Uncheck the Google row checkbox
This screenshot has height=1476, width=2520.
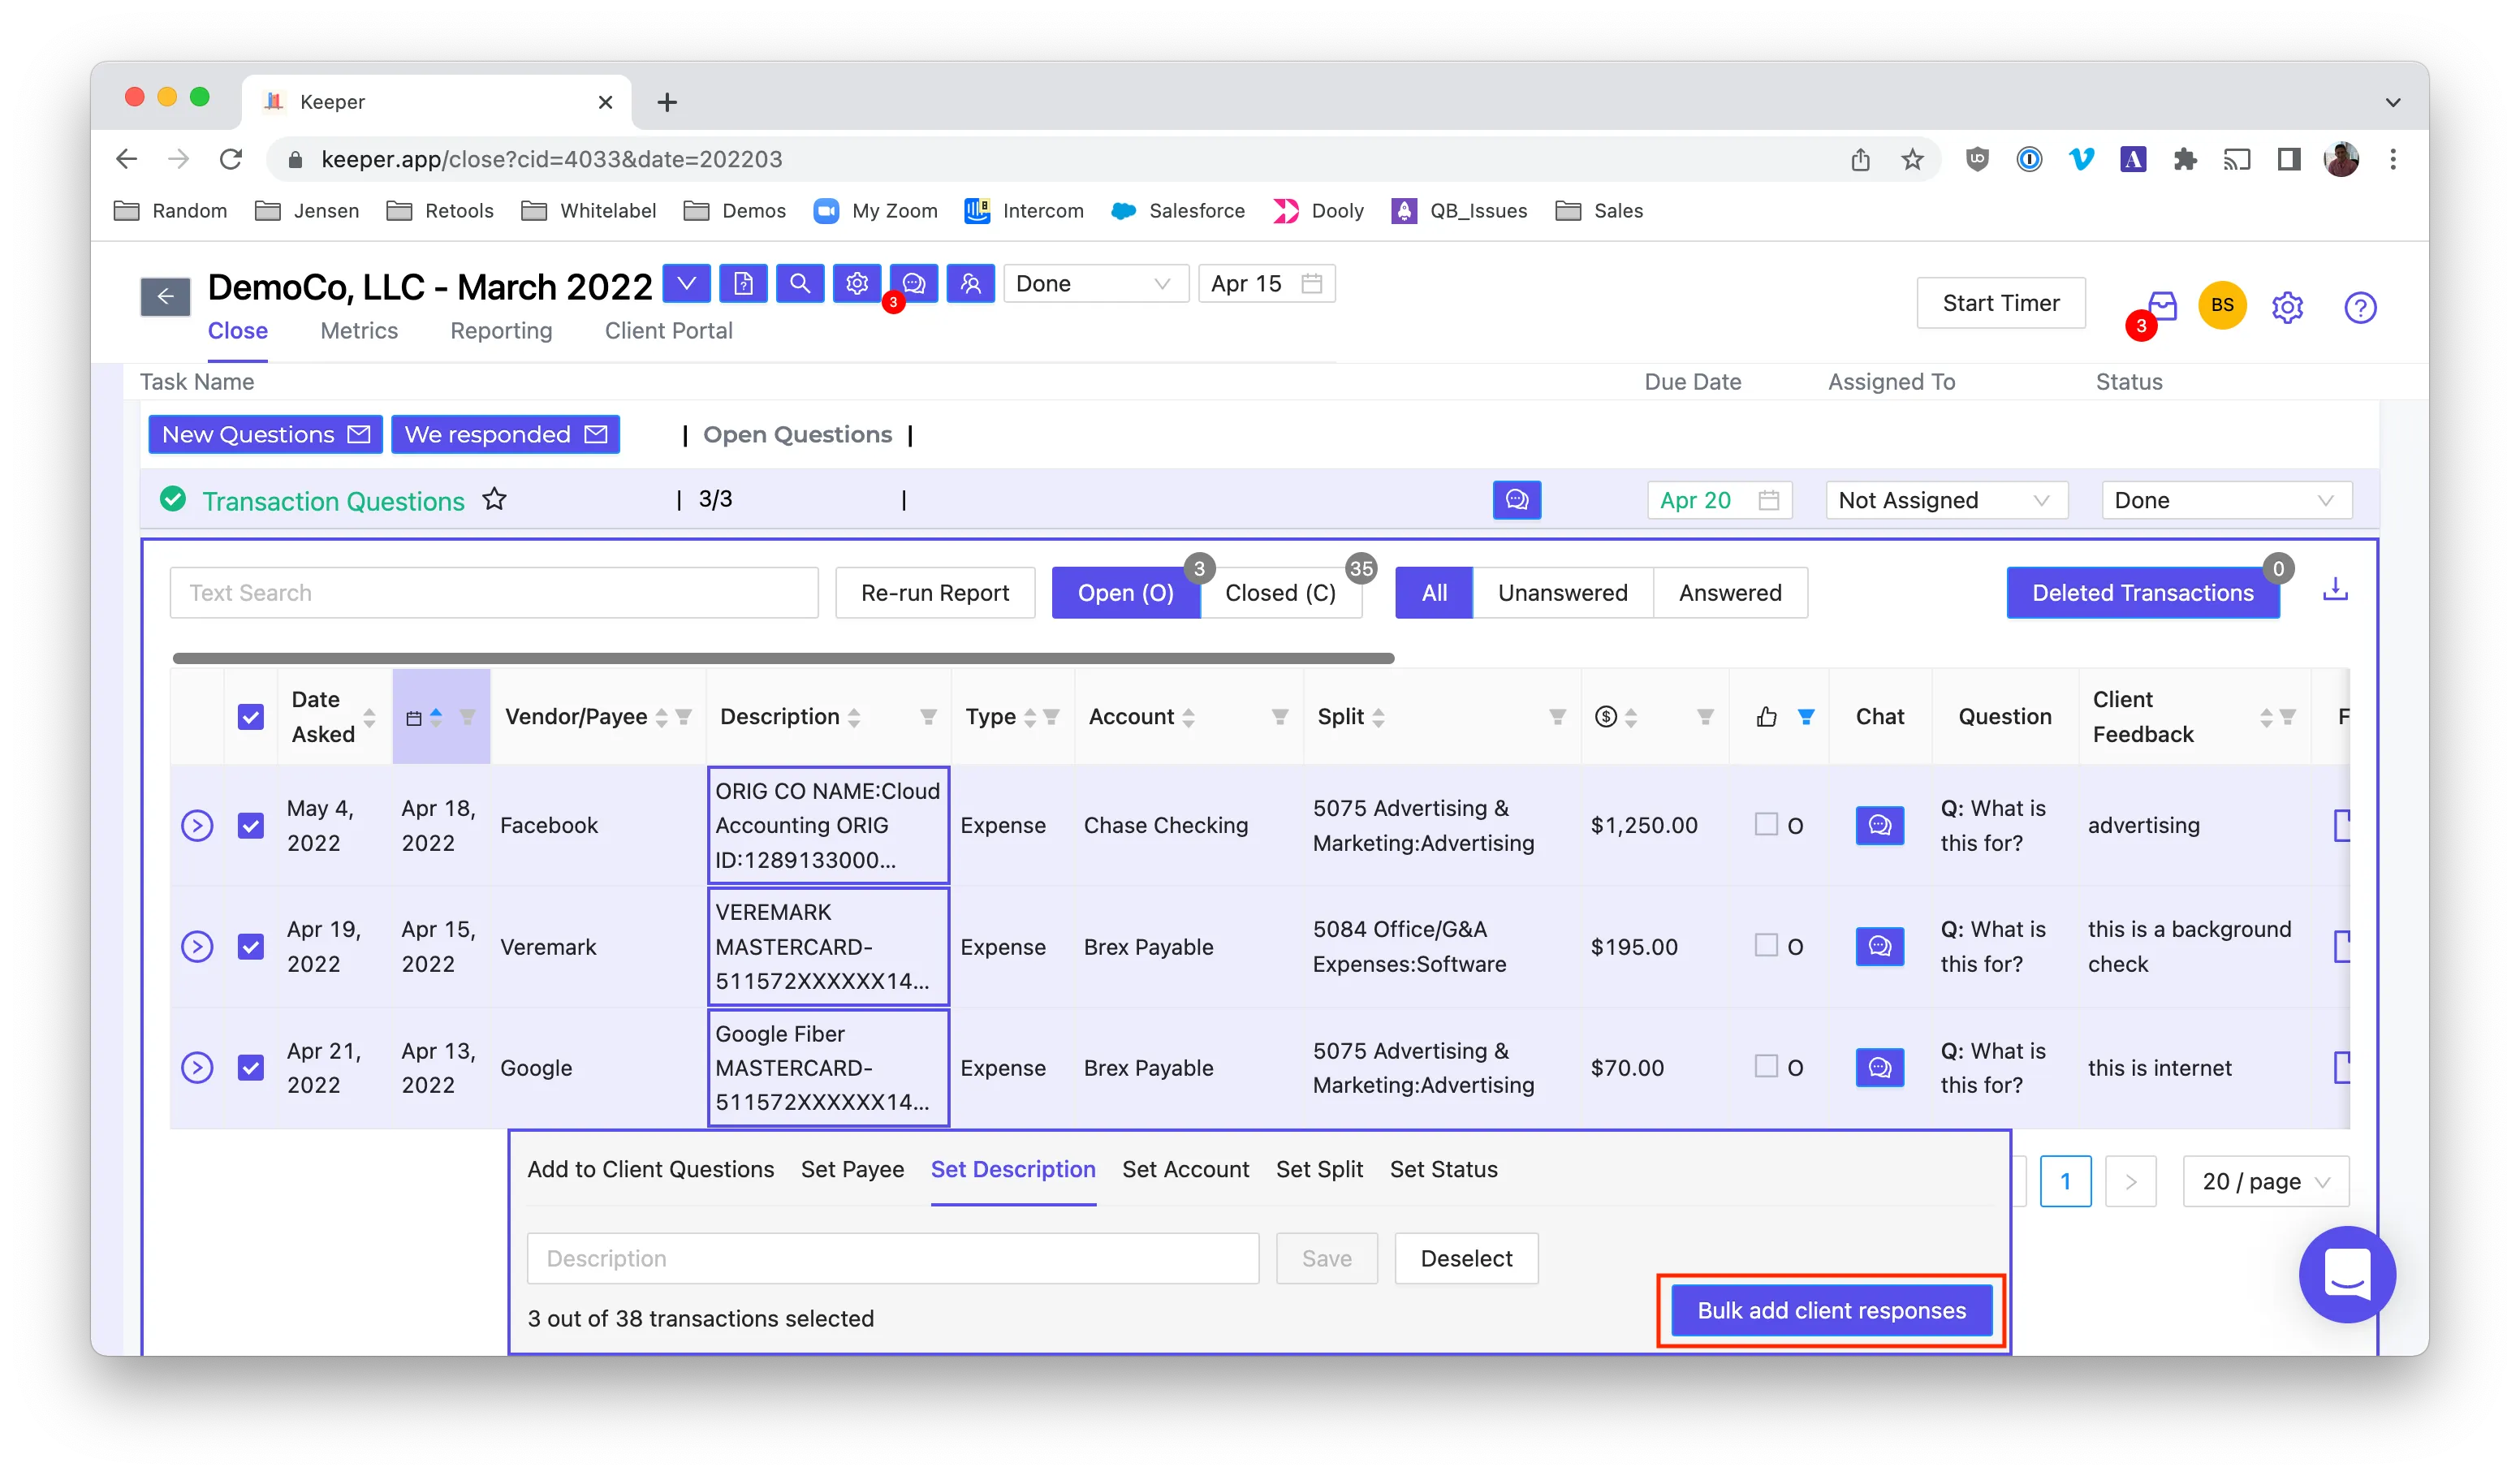tap(251, 1067)
